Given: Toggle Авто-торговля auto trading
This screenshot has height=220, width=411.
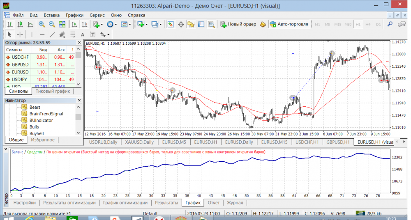Looking at the screenshot, I should coord(289,24).
